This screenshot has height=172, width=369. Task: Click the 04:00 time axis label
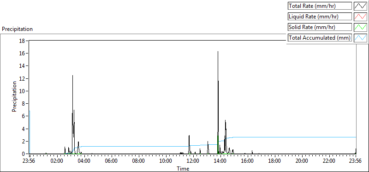[84, 161]
